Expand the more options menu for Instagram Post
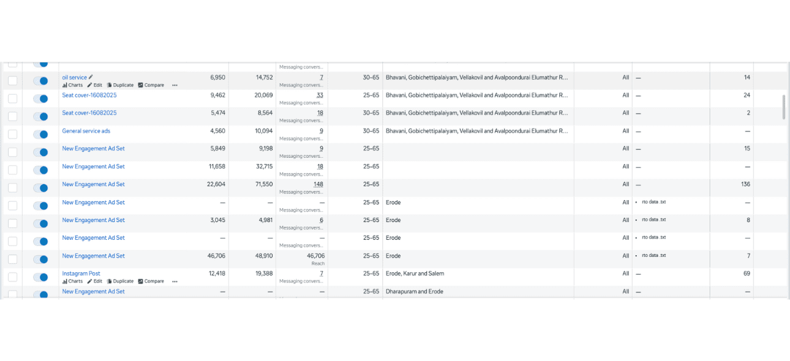 [x=175, y=281]
